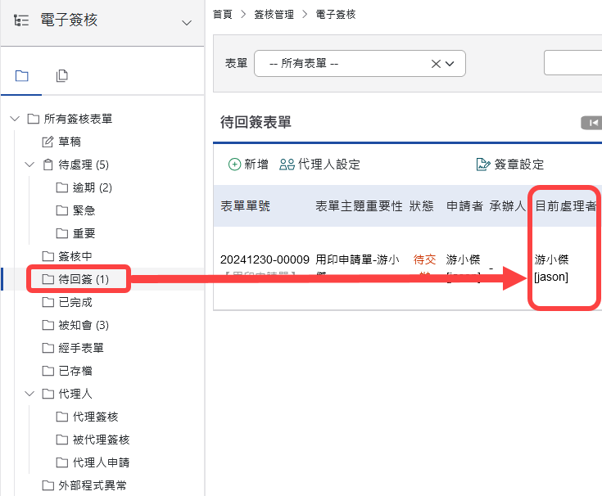This screenshot has width=602, height=496.
Task: Click folder icon beside 外部程式異常
Action: [x=48, y=485]
